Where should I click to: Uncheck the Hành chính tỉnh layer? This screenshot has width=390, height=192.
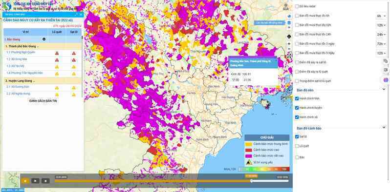coord(297,98)
